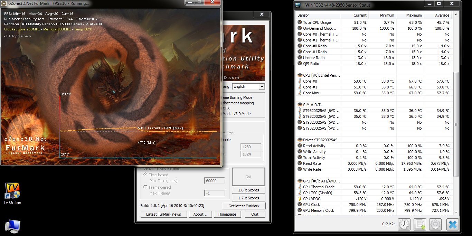This screenshot has width=472, height=236.
Task: Click the FurMark build 1.8.2 version text
Action: click(x=172, y=206)
